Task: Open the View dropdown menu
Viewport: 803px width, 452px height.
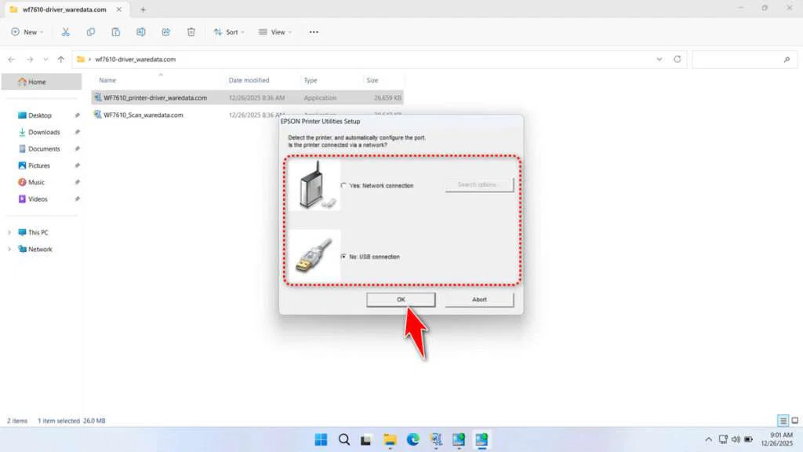Action: [x=275, y=32]
